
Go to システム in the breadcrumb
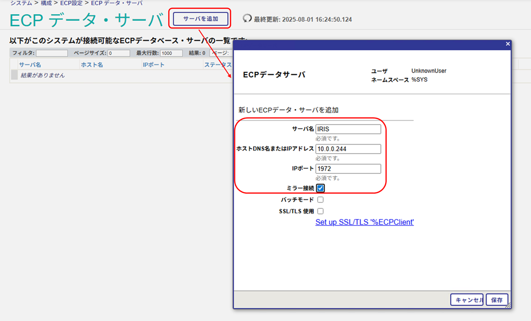pos(21,3)
